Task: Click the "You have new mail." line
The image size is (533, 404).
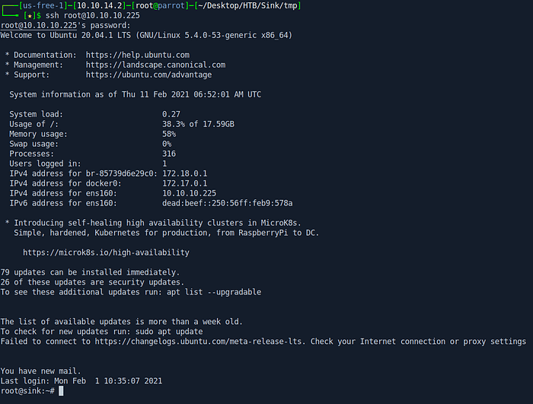Action: (41, 371)
